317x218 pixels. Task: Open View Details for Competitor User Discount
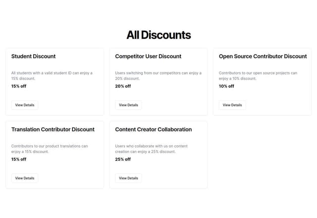coord(128,105)
